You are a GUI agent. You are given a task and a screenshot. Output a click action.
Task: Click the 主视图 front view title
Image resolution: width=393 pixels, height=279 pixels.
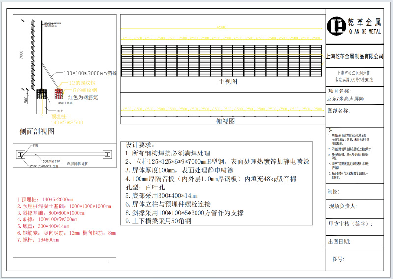tap(228, 81)
